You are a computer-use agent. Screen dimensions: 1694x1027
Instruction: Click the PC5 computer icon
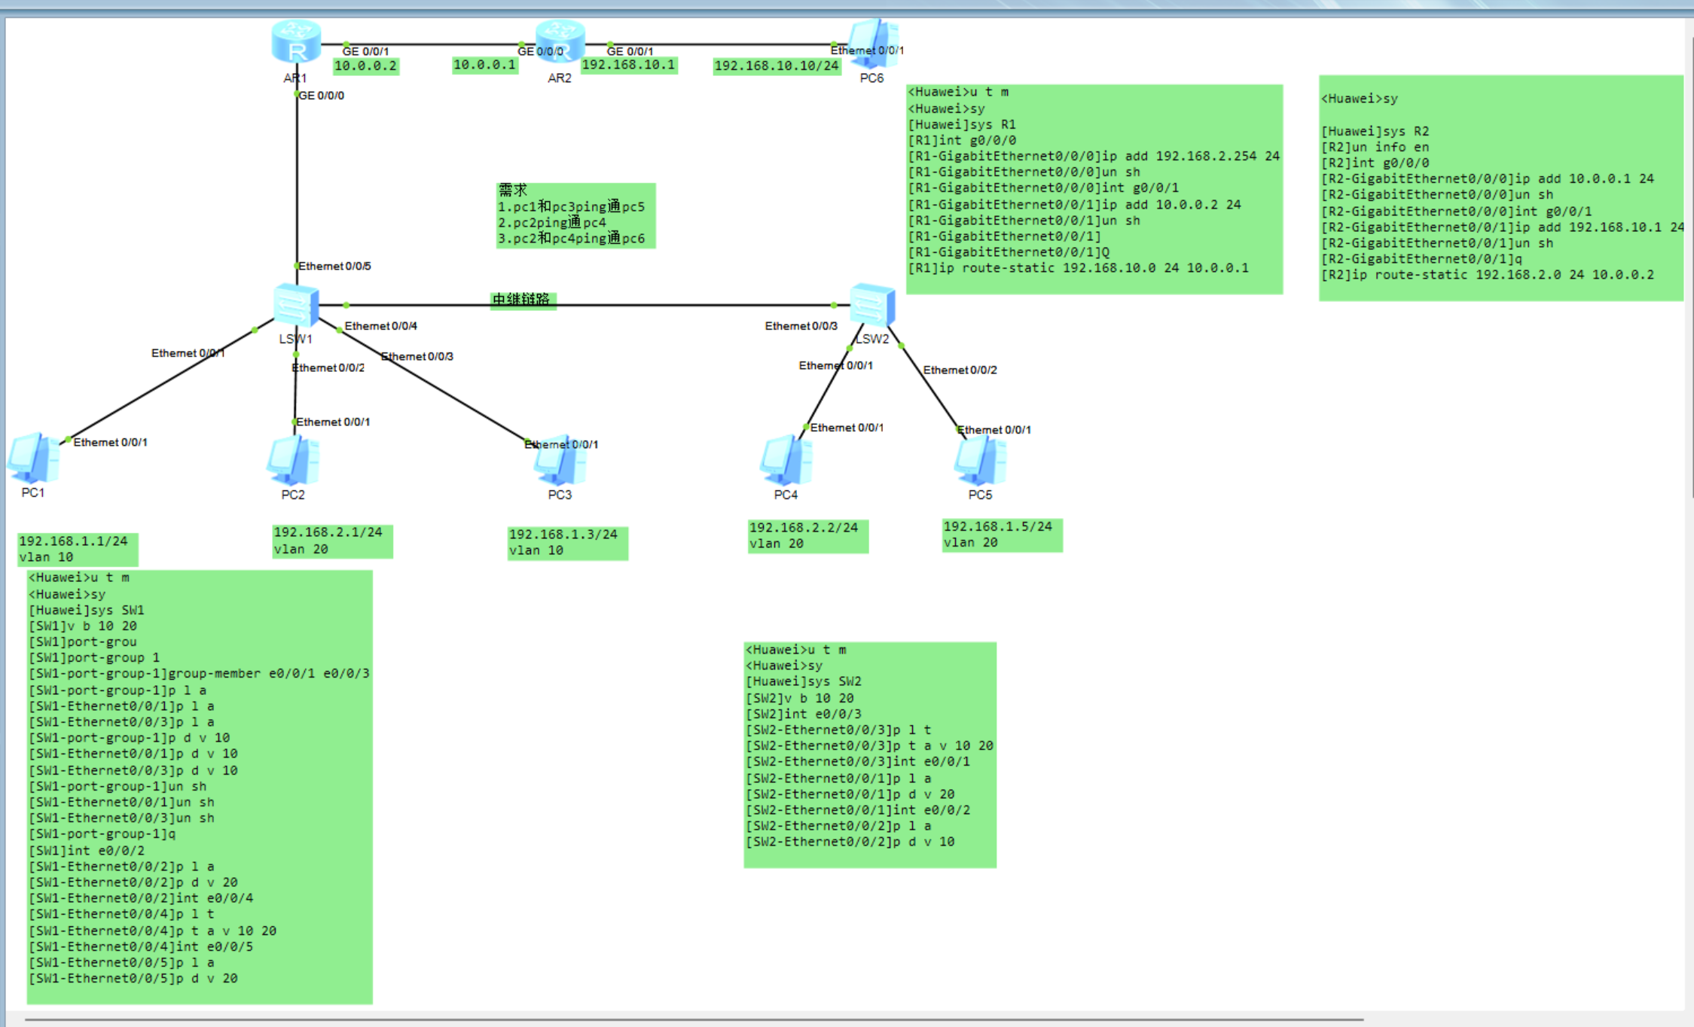pos(980,460)
